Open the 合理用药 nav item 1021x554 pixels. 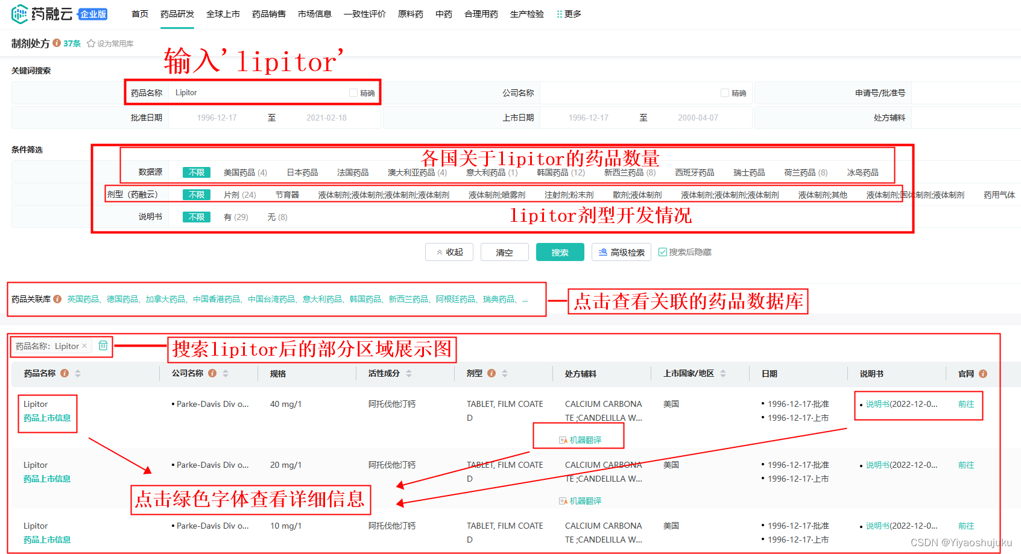click(481, 14)
